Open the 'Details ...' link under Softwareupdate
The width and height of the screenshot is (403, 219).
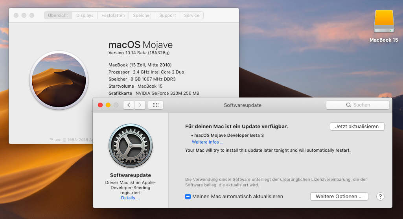tap(130, 198)
